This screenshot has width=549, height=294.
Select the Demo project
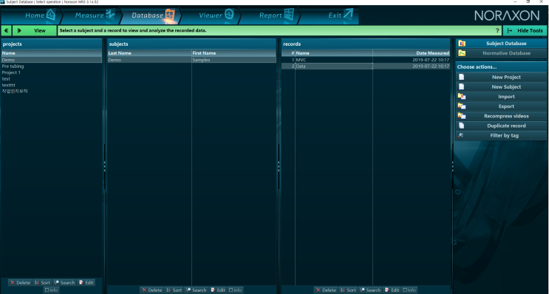[52, 60]
